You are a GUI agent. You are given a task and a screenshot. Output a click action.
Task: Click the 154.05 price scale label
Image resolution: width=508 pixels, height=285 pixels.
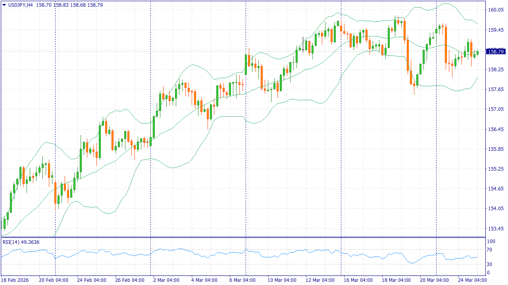click(496, 209)
